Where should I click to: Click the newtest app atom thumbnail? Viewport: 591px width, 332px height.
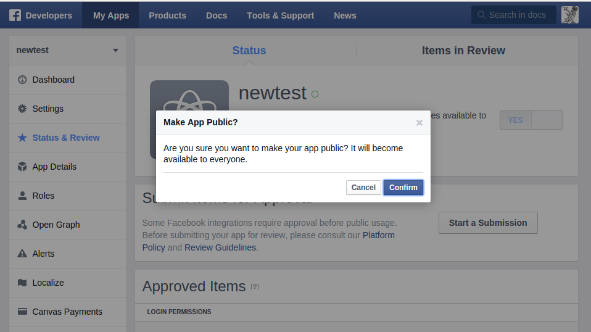pyautogui.click(x=189, y=95)
